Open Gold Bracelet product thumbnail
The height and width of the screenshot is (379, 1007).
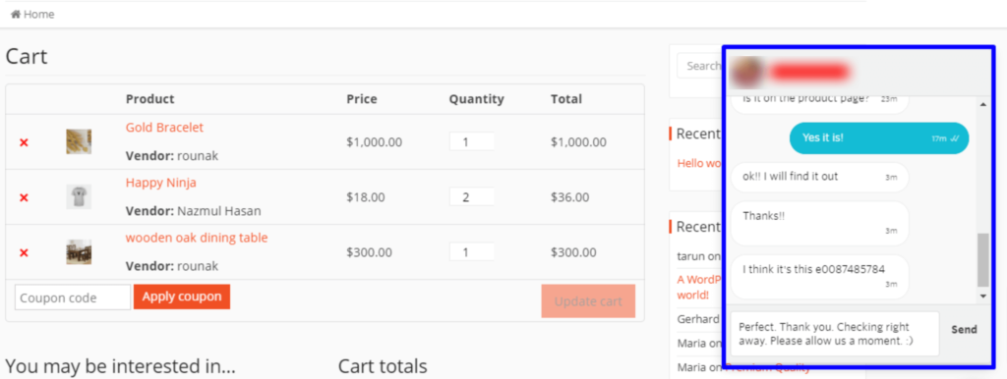point(79,141)
